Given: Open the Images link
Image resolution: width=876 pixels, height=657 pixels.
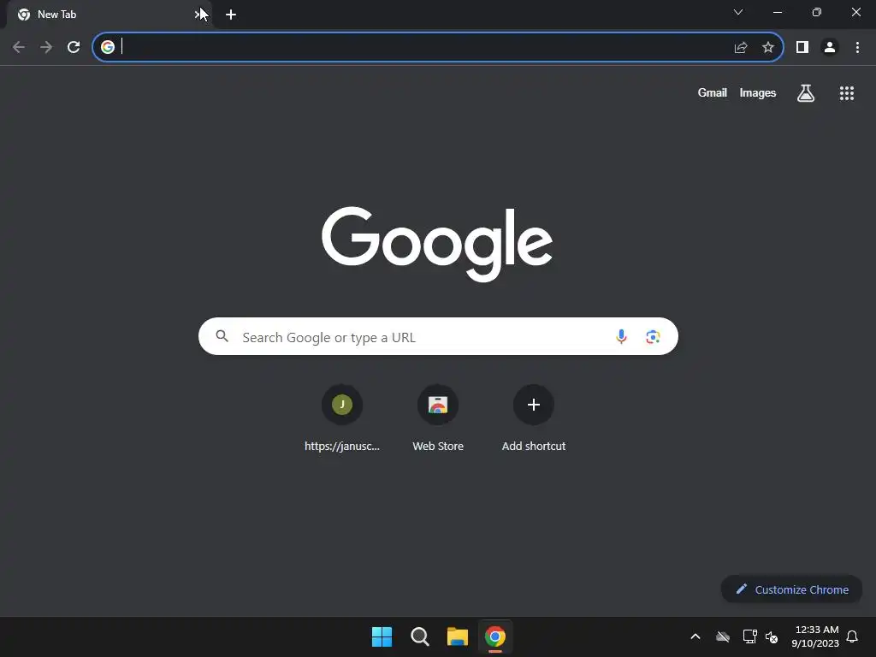Looking at the screenshot, I should 758,92.
